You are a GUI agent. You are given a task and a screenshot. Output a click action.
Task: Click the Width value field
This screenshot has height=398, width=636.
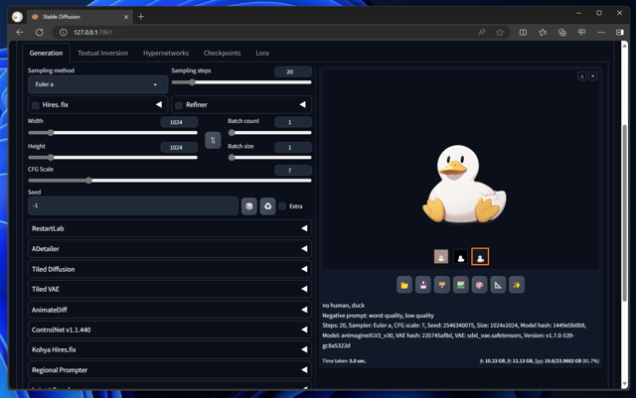pyautogui.click(x=179, y=122)
